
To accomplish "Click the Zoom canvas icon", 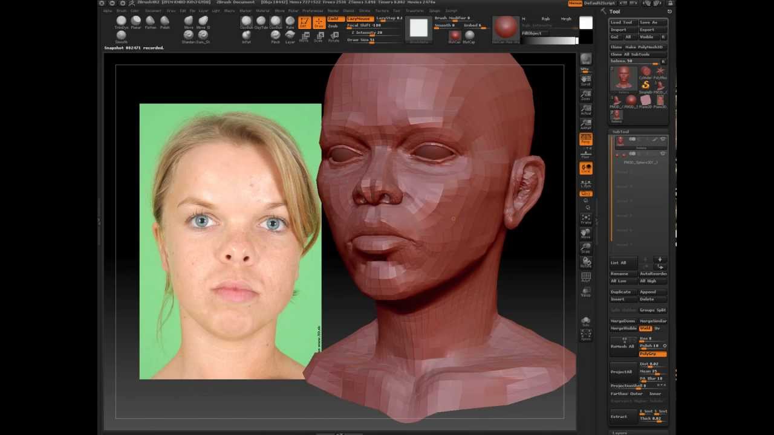I will click(585, 95).
